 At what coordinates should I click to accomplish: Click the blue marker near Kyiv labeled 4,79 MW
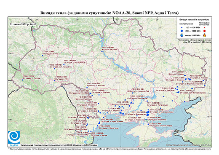pos(102,51)
